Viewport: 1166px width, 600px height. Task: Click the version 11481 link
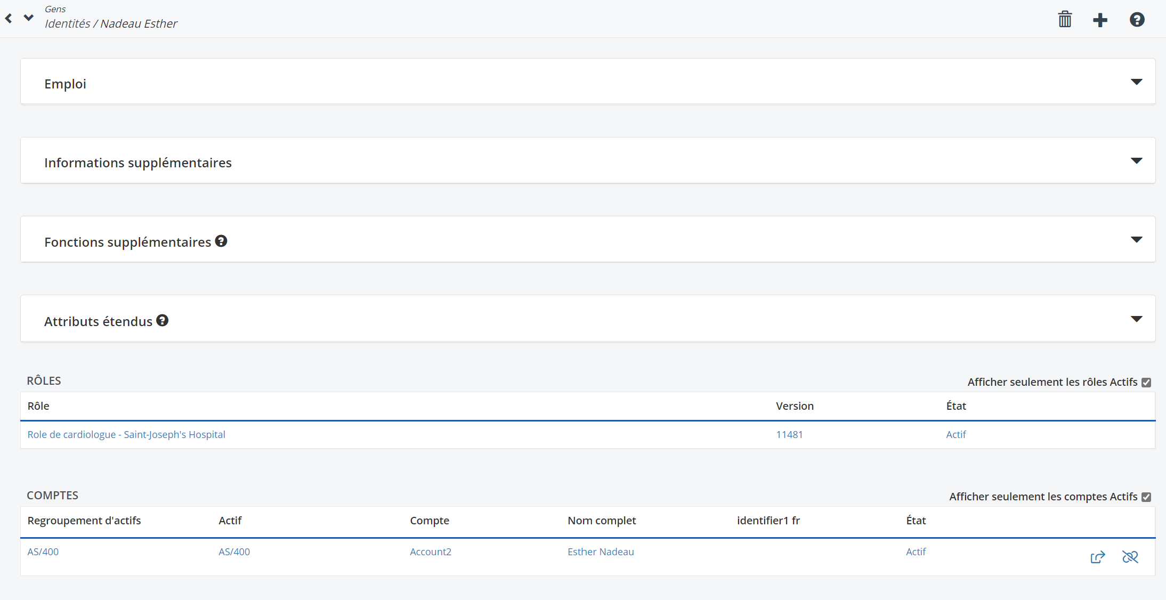(x=789, y=434)
